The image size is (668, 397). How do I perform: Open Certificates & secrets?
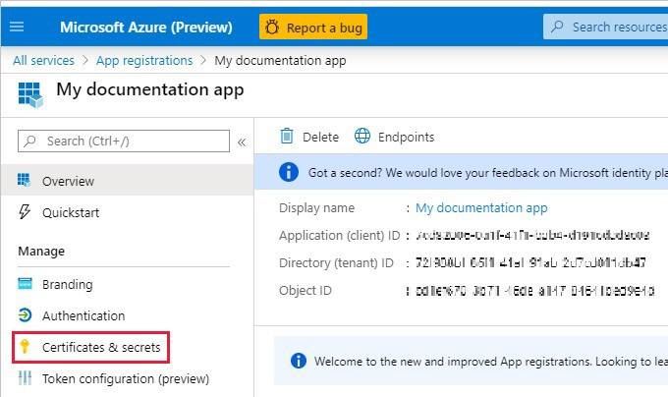click(x=90, y=347)
